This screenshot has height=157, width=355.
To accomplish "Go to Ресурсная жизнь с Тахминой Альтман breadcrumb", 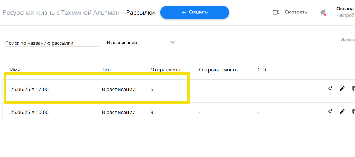I will coord(61,12).
